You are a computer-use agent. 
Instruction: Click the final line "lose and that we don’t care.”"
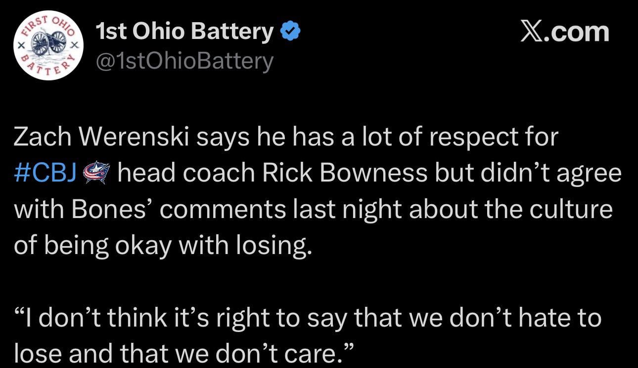[x=184, y=352]
